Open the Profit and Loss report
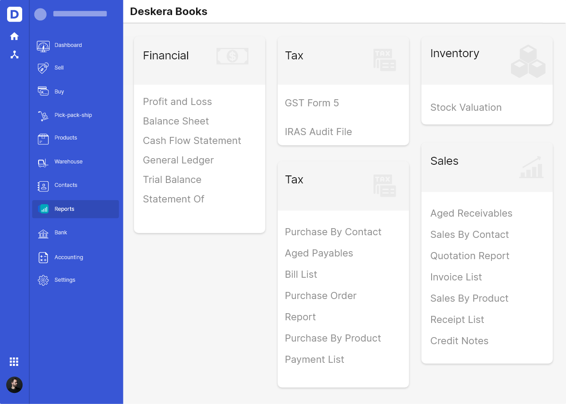The height and width of the screenshot is (404, 566). click(177, 102)
